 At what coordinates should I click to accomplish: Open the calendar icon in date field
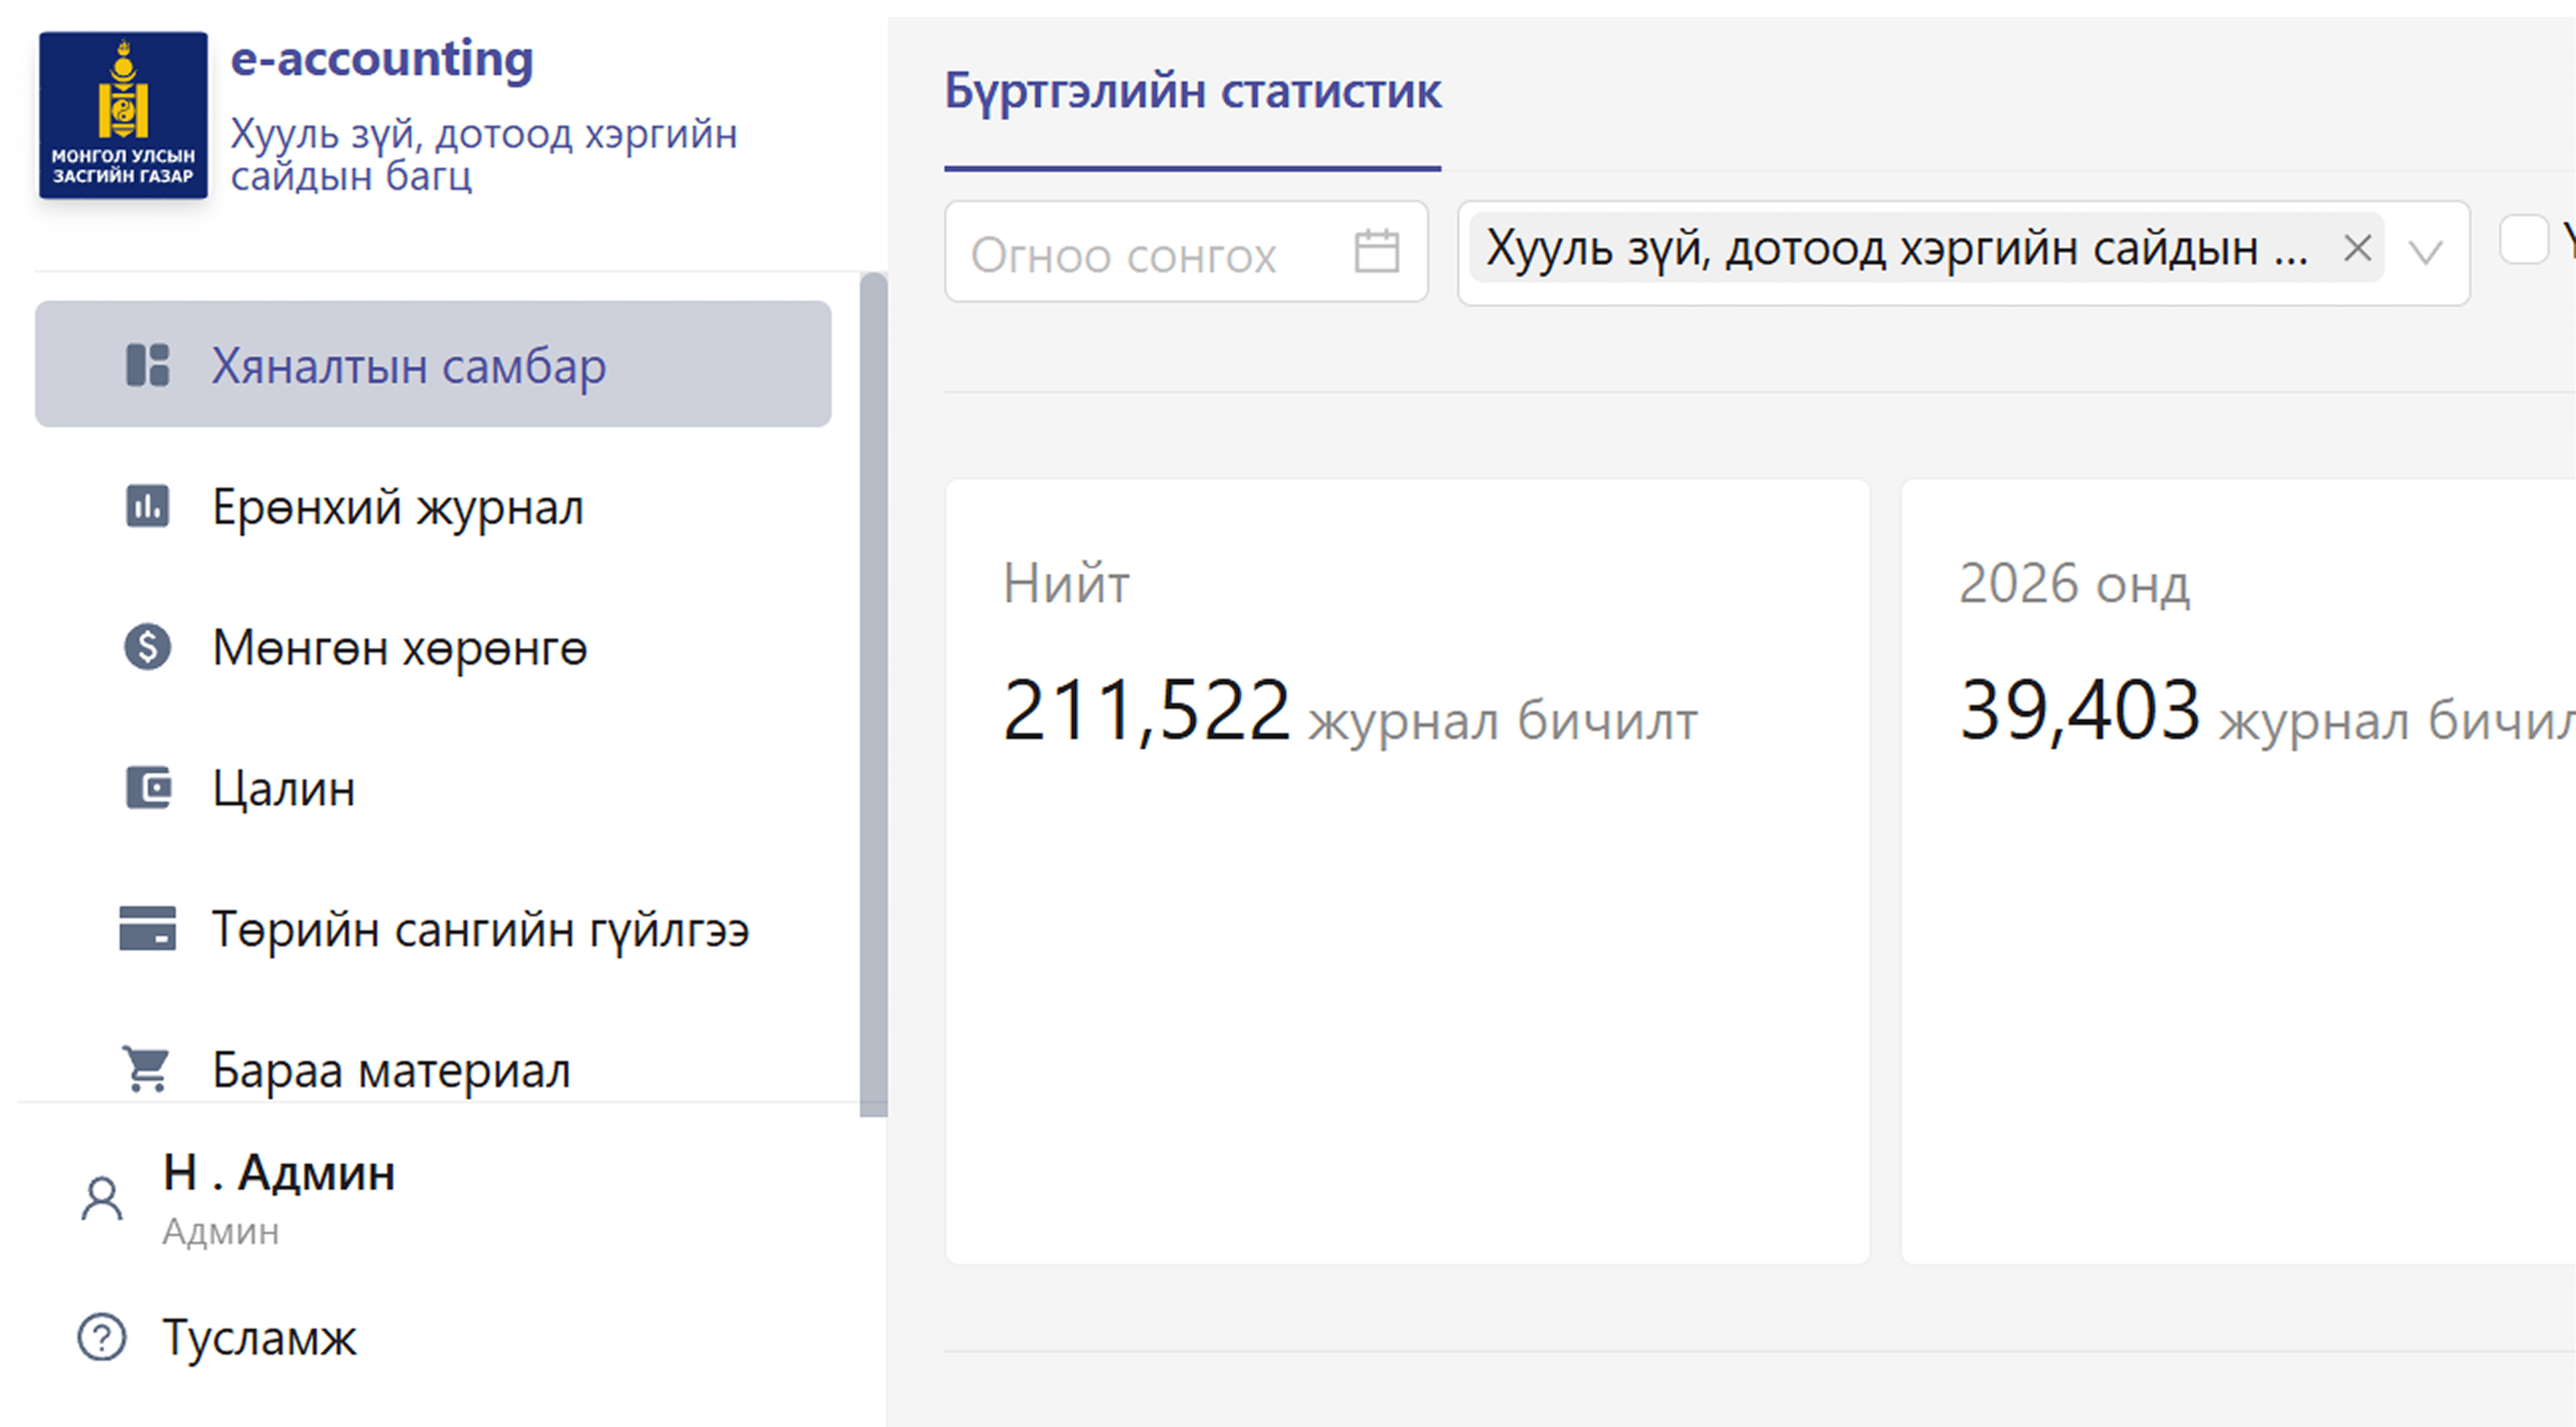coord(1376,251)
